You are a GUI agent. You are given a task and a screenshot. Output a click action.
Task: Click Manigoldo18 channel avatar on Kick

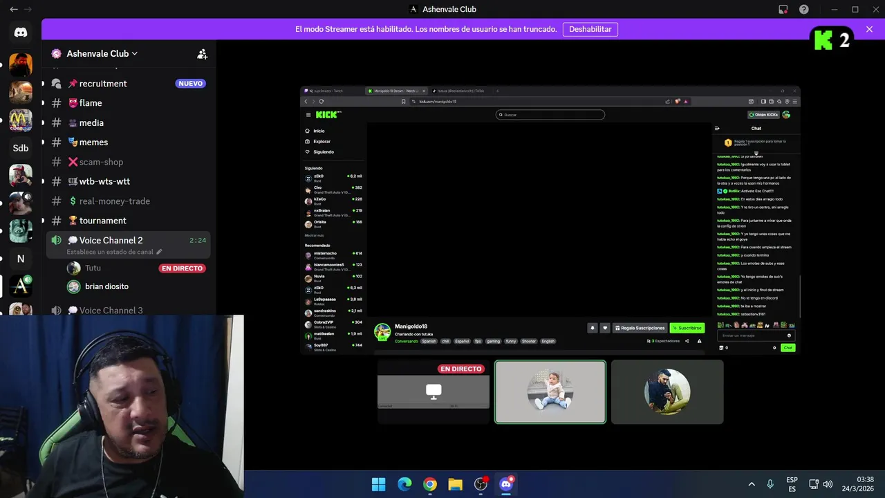tap(382, 331)
